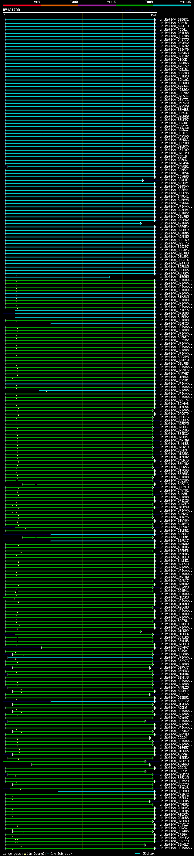This screenshot has height=856, width=194.
Task: Click arrowhead ending the UniRef100_A9NLU2 alignment bar
Action: click(143, 180)
